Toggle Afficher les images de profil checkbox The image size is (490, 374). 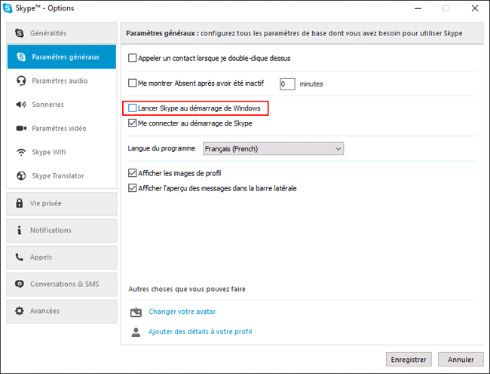tap(133, 173)
